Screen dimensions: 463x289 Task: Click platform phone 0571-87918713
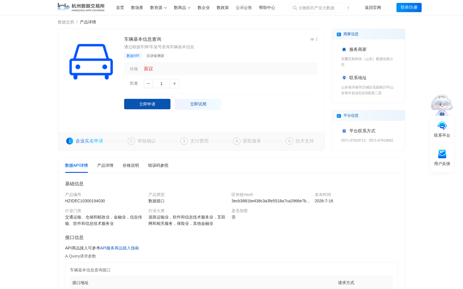coord(353,140)
